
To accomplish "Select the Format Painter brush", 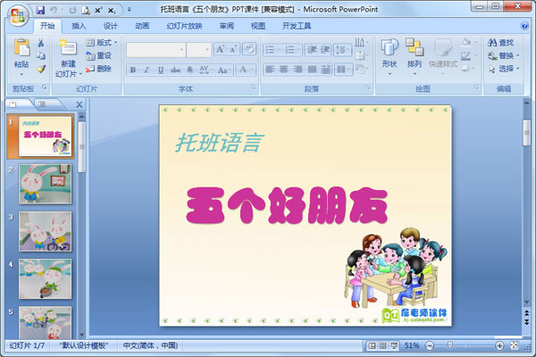I will pos(41,69).
